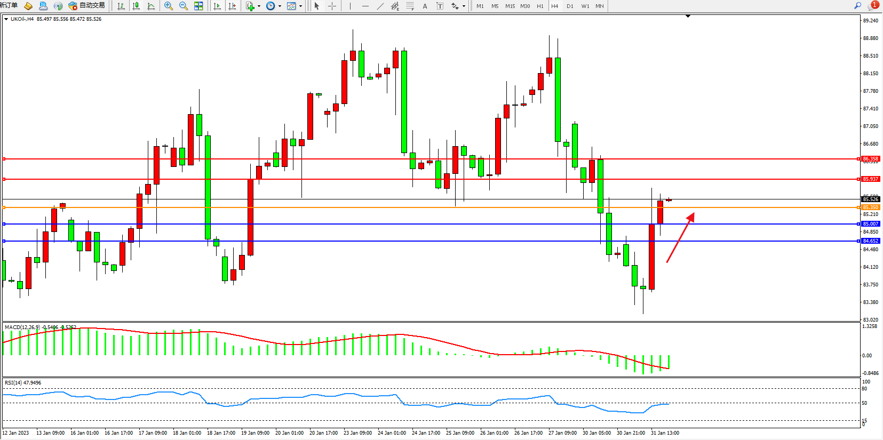The width and height of the screenshot is (883, 440).
Task: Open the chat notifications icon
Action: [873, 5]
